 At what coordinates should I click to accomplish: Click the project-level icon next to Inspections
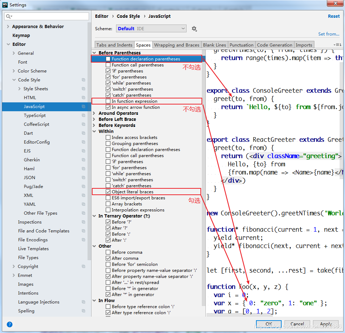coord(83,222)
